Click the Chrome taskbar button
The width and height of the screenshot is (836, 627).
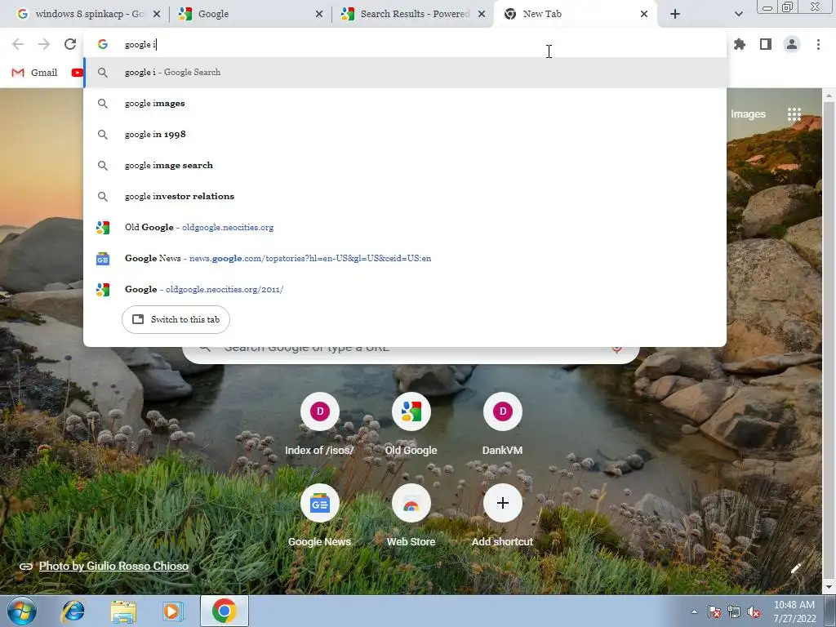pyautogui.click(x=225, y=611)
